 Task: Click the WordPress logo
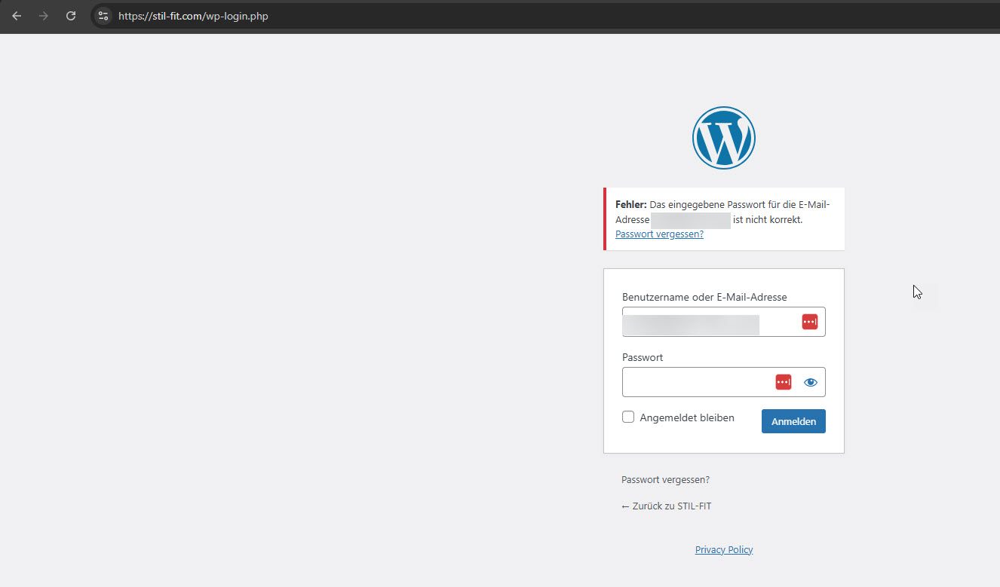(724, 138)
